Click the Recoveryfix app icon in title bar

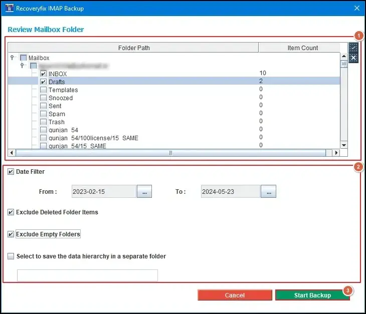click(x=10, y=8)
